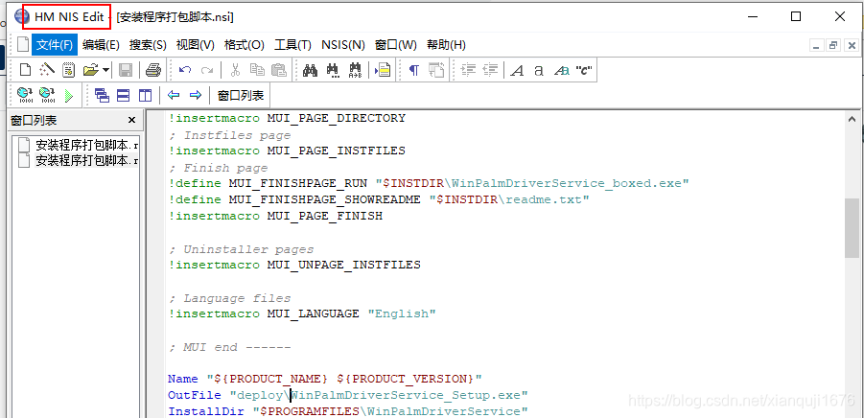Compile the NSIS script

tap(25, 95)
